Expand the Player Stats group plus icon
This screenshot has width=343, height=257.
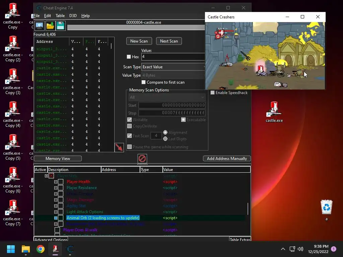46,176
